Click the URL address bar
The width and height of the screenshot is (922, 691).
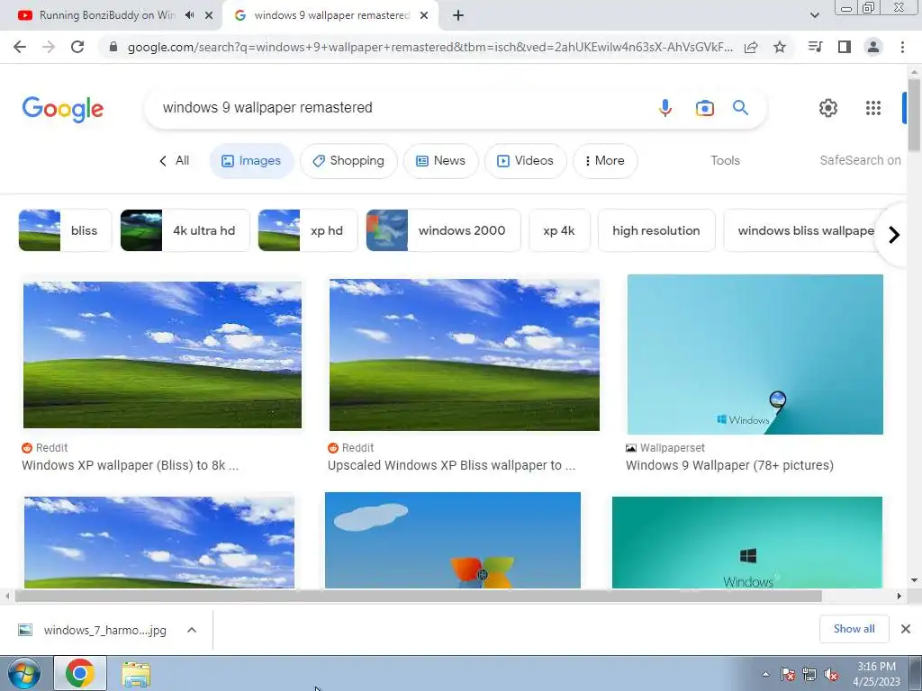pyautogui.click(x=429, y=47)
